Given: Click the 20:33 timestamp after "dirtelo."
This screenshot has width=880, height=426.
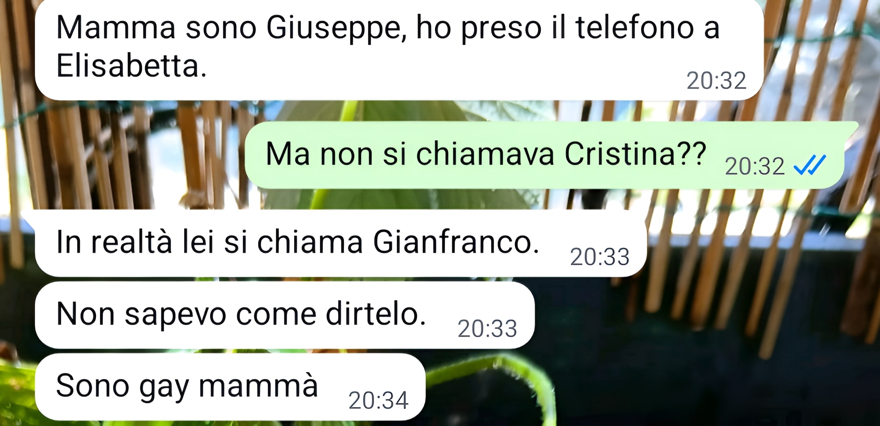Looking at the screenshot, I should pos(487,329).
